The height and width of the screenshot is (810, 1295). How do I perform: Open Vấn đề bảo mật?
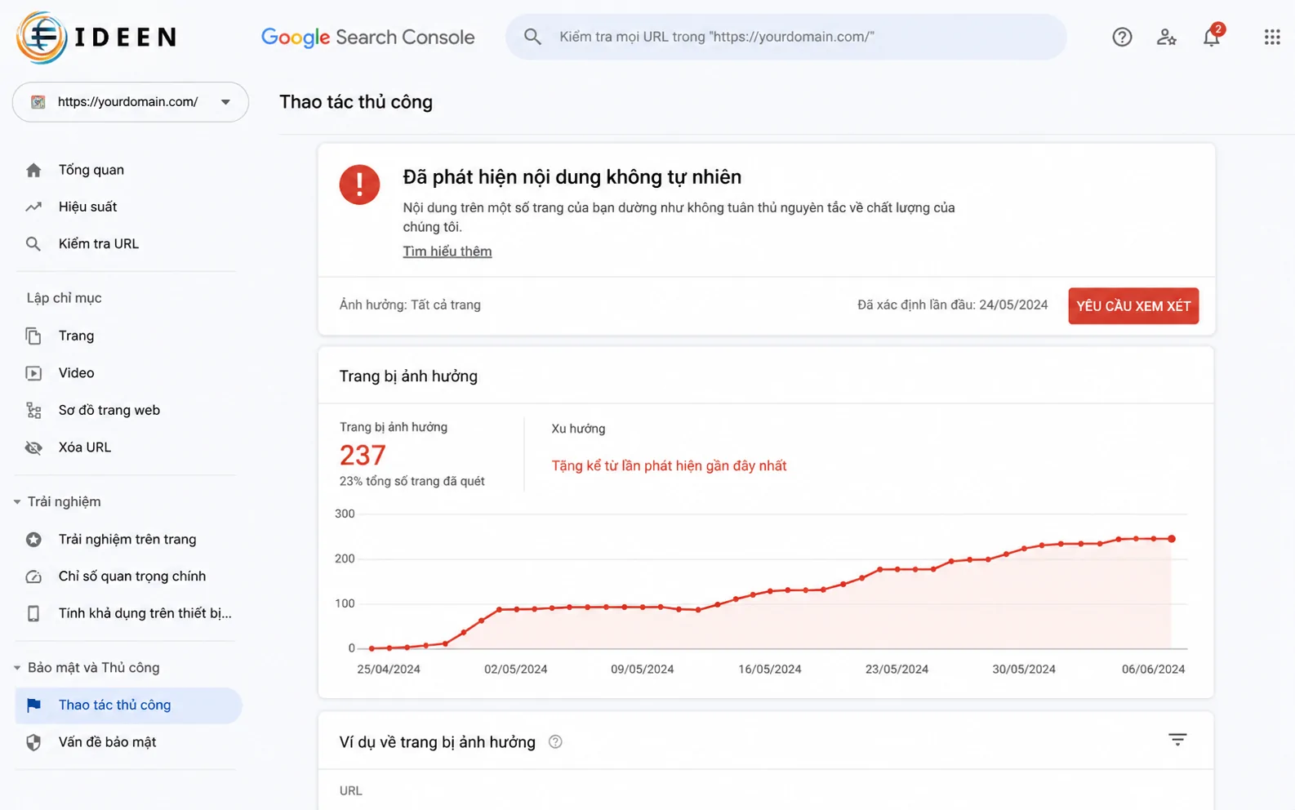[107, 742]
